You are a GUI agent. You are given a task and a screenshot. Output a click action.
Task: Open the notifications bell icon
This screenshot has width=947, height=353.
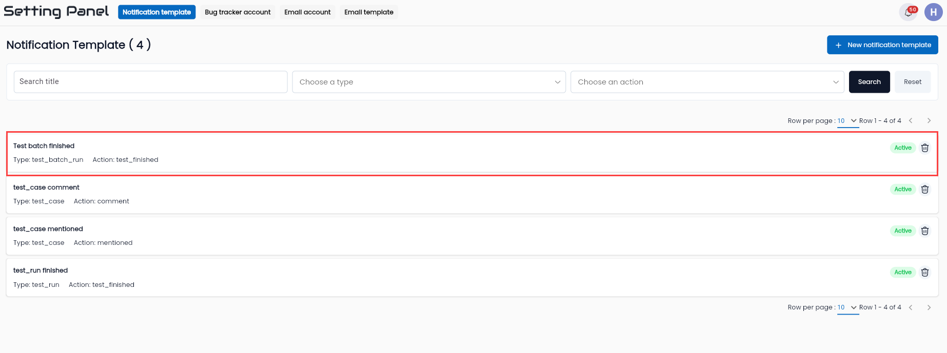coord(908,12)
